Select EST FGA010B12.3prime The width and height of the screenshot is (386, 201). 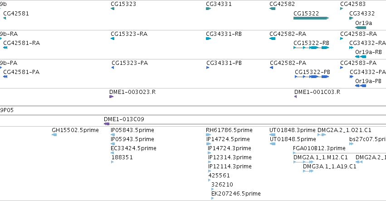click(319, 148)
